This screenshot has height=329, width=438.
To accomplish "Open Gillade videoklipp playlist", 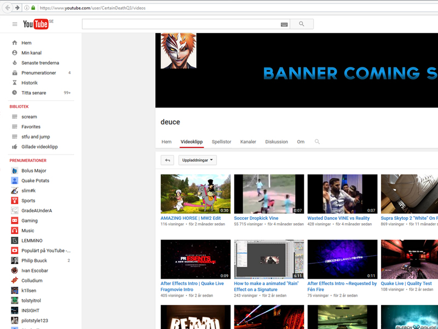I will click(x=39, y=147).
